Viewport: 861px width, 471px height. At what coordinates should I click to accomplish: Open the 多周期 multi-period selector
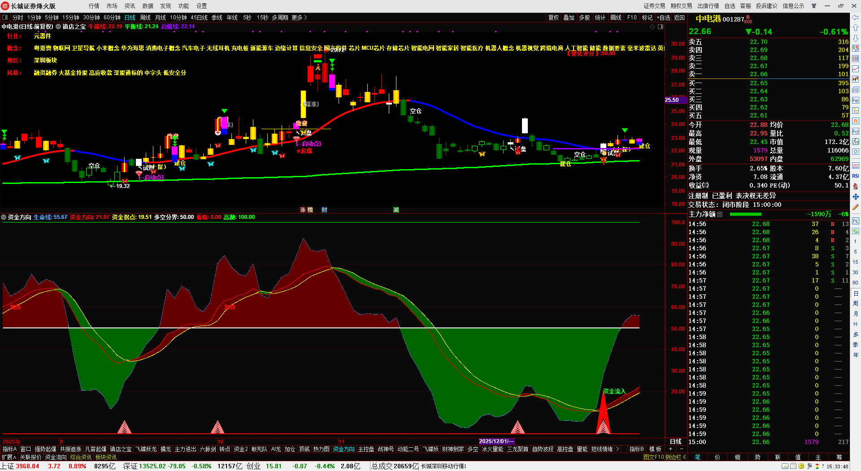(280, 17)
